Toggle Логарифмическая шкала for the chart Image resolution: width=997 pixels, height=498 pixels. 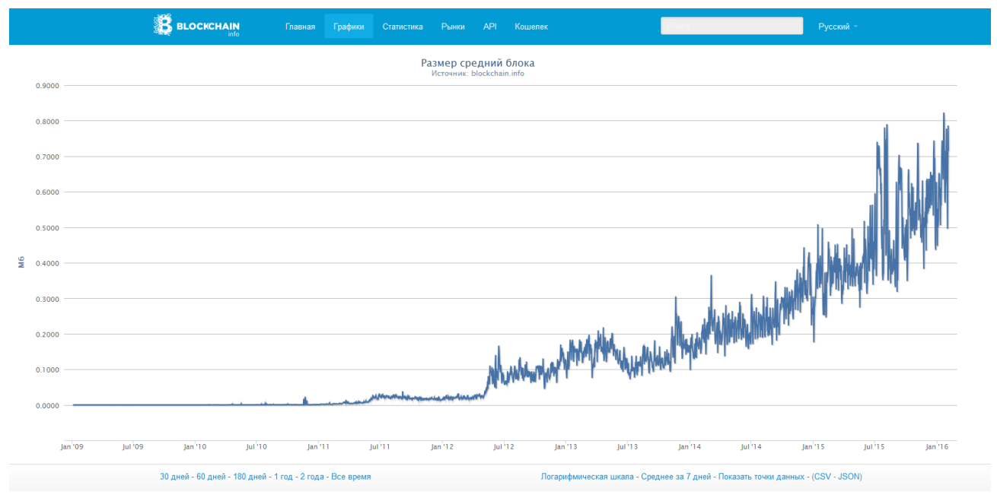[587, 477]
